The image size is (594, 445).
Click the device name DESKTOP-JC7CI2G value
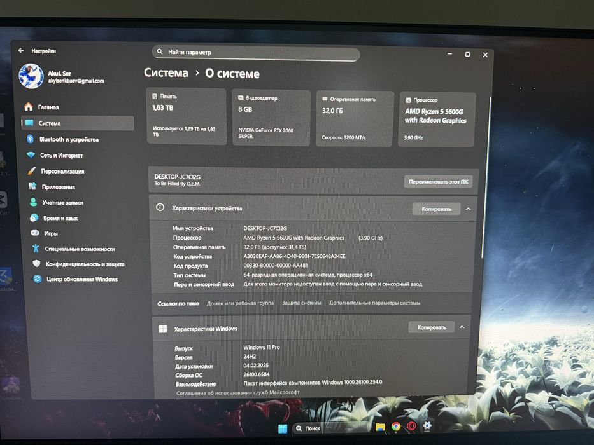point(265,228)
